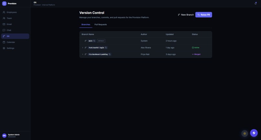This screenshot has height=140, width=261.
Task: Toggle light theme with sun button
Action: pos(244,133)
